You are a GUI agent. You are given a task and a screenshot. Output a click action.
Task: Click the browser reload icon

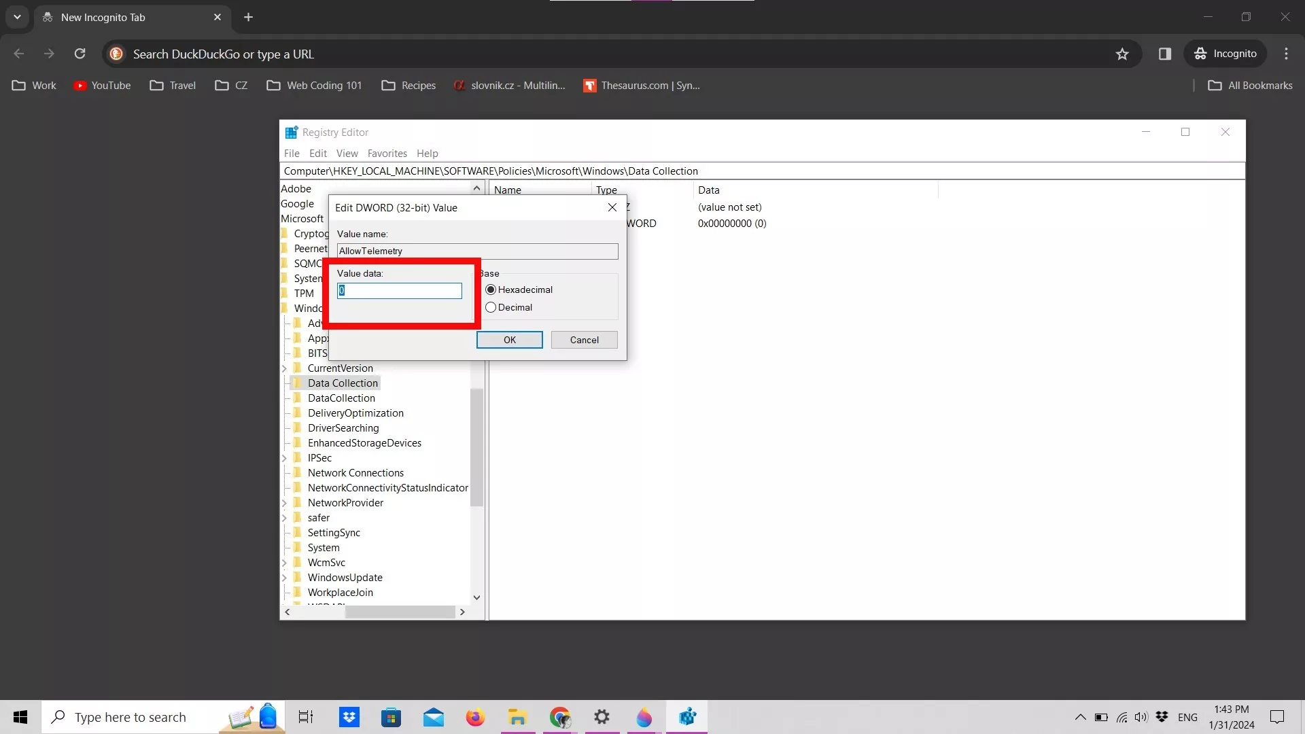pyautogui.click(x=80, y=54)
